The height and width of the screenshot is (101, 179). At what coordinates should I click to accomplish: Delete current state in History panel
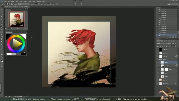176,37
